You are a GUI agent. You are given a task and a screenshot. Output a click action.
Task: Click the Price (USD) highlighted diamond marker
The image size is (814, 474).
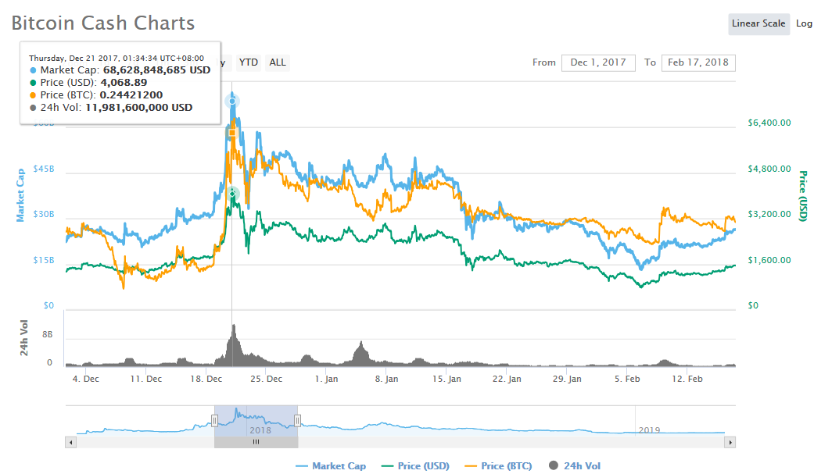[x=232, y=194]
